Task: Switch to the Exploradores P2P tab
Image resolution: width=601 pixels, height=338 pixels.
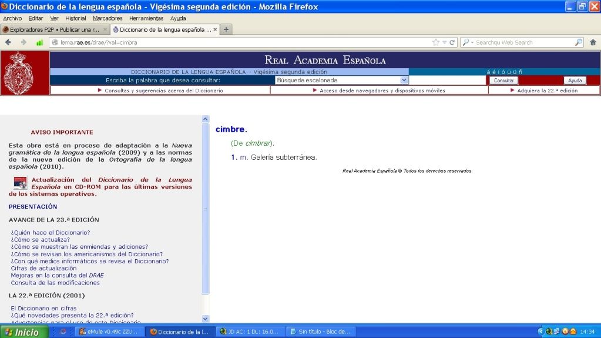Action: tap(55, 29)
